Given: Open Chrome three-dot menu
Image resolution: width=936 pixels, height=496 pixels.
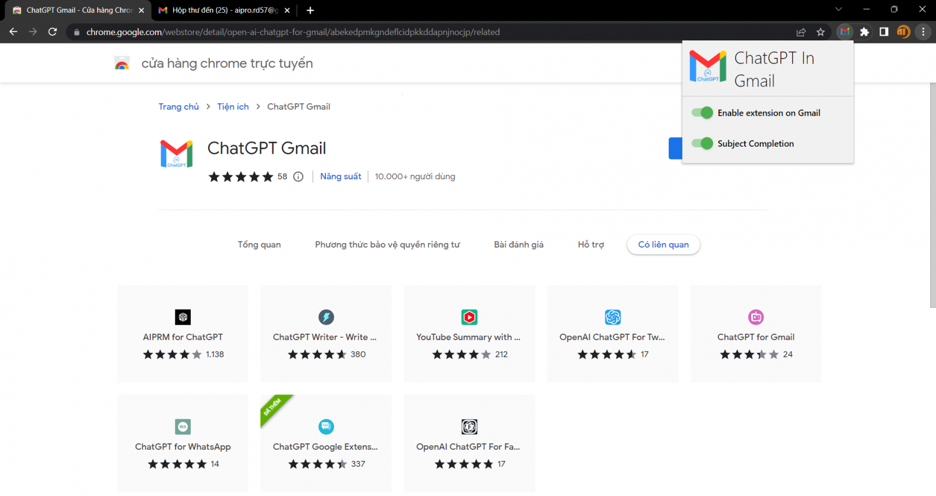Looking at the screenshot, I should click(923, 32).
